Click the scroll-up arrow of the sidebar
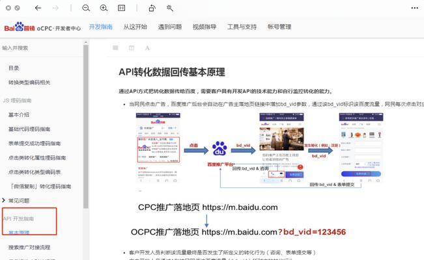 pos(86,42)
